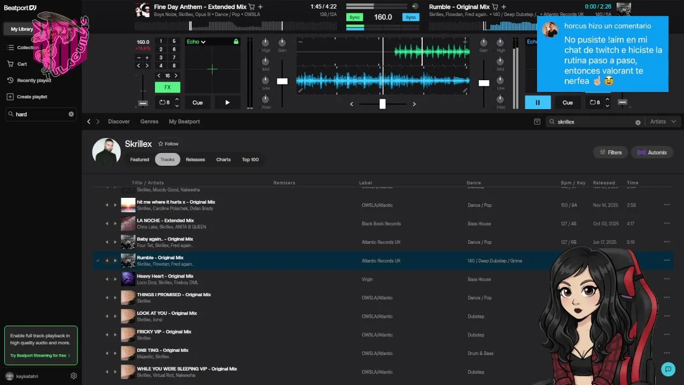Viewport: 684px width, 385px height.
Task: Start Automix
Action: tap(652, 152)
